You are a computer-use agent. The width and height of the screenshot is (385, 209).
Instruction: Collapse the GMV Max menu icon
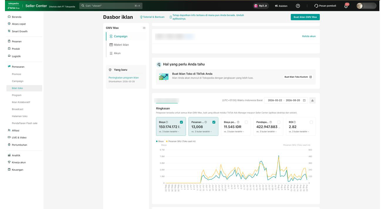pyautogui.click(x=144, y=28)
